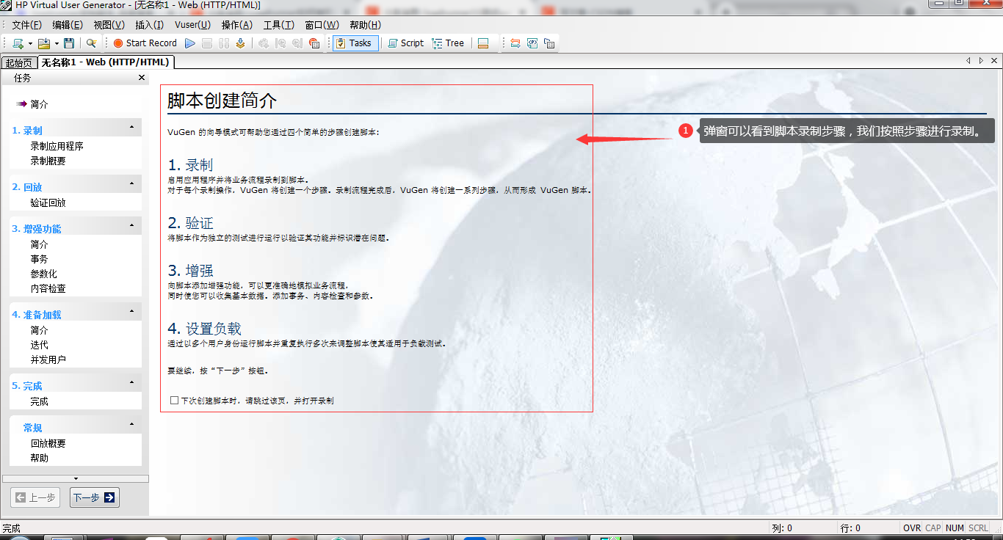This screenshot has height=540, width=1003.
Task: Collapse the 4. 准备加载 section
Action: pos(131,312)
